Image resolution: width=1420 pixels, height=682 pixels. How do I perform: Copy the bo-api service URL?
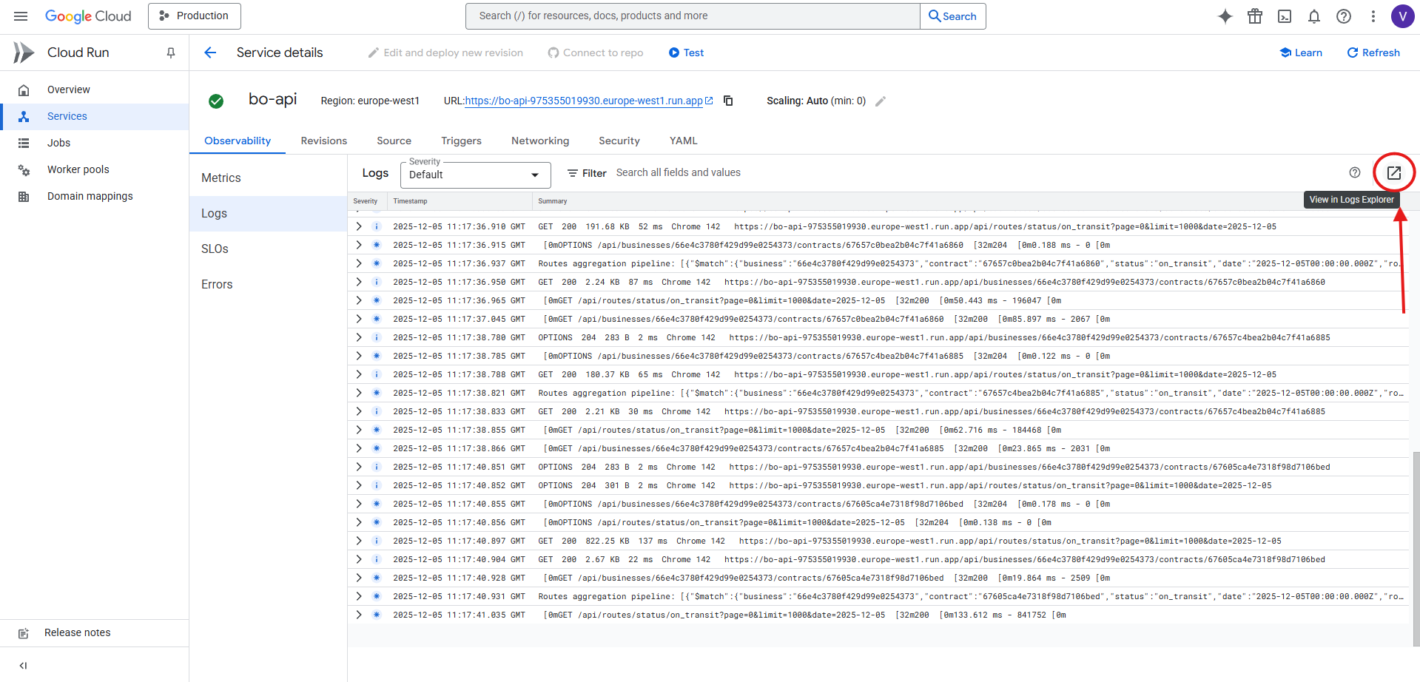(728, 101)
